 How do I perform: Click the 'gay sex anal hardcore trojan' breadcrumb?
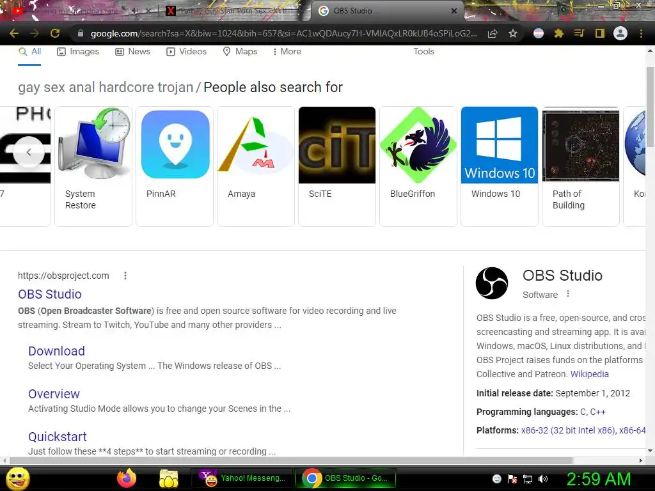coord(106,87)
